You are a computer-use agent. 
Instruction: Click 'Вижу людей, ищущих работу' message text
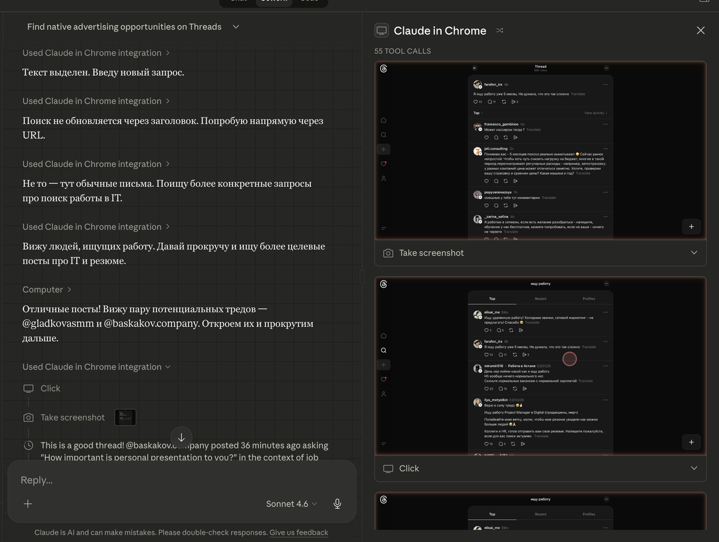tap(174, 254)
